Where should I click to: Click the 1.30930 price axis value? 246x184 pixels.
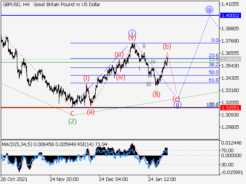(x=230, y=115)
